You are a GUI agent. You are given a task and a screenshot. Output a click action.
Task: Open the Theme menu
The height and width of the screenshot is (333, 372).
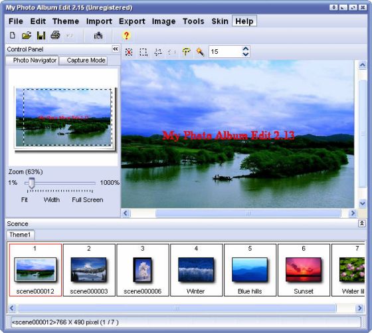(x=66, y=21)
